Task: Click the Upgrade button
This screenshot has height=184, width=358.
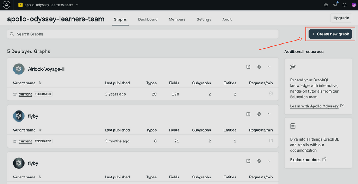Action: 341,18
